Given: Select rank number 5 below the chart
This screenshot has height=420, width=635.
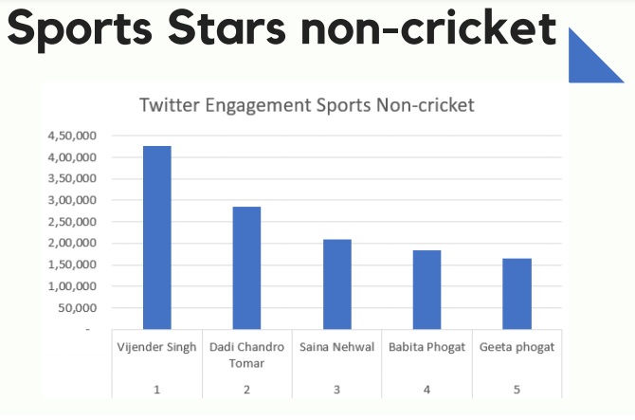Looking at the screenshot, I should pos(517,389).
